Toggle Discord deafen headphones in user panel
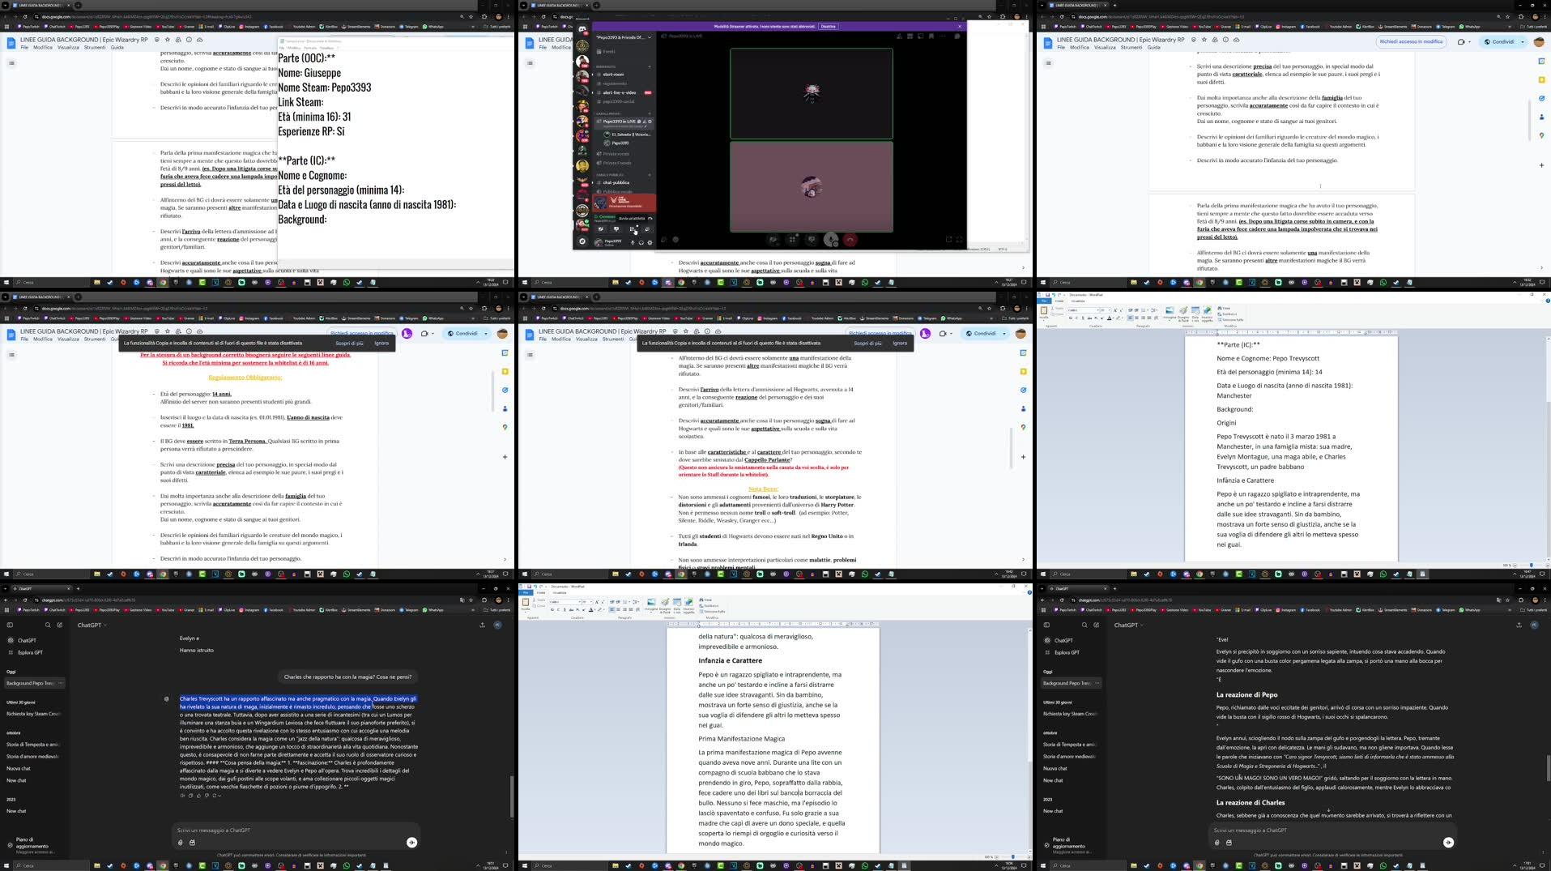Screen dimensions: 1551x871 (x=641, y=242)
